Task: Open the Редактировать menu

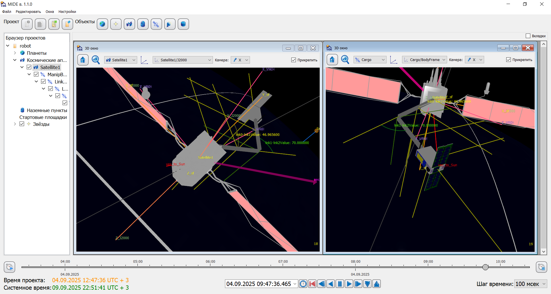Action: (28, 12)
